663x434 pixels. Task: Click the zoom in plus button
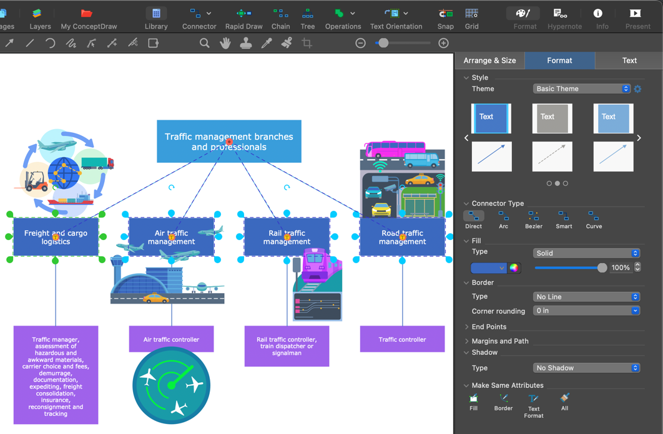pyautogui.click(x=443, y=43)
